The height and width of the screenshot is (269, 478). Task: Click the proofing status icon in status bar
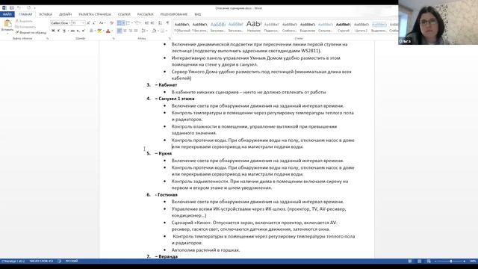pos(60,262)
